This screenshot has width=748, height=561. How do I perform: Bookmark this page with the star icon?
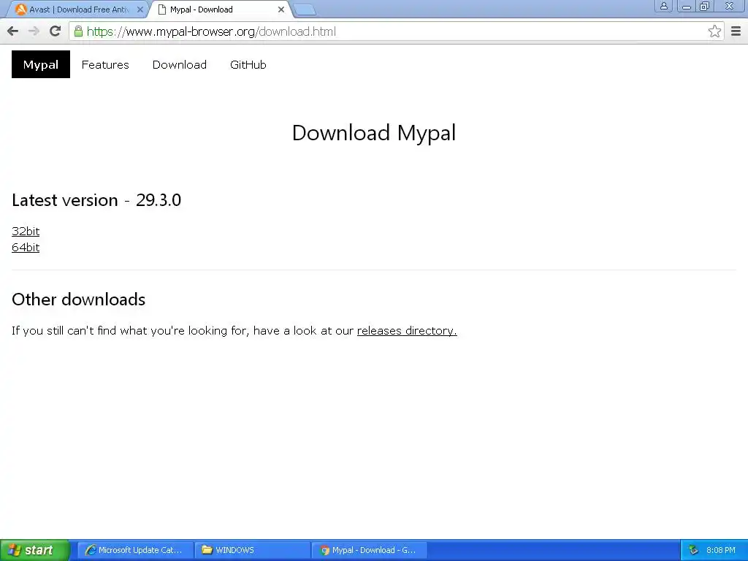[714, 31]
